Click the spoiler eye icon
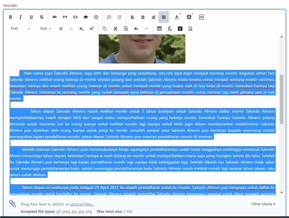Viewport: 289px width, 218px height. tap(86, 17)
